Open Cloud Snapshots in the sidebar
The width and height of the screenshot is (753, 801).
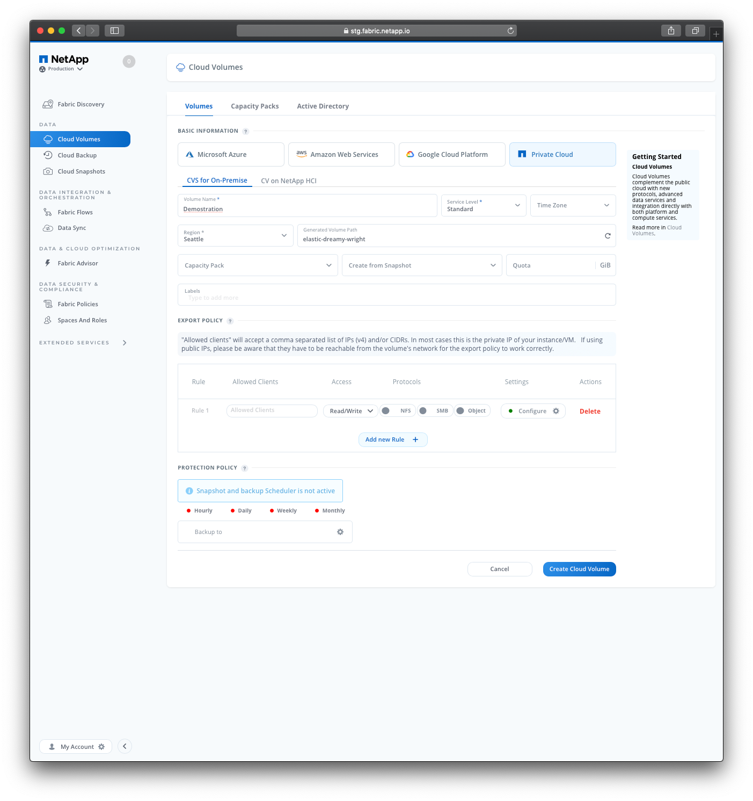click(81, 171)
